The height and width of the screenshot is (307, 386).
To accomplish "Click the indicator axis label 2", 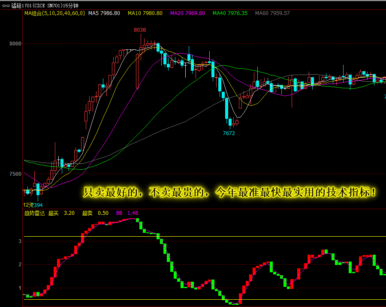I will [x=20, y=265].
